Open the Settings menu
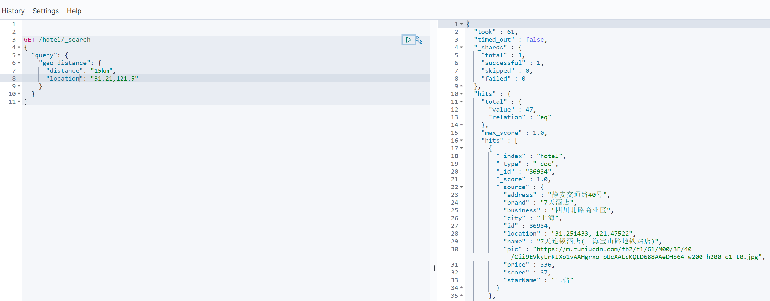The width and height of the screenshot is (770, 301). [46, 11]
